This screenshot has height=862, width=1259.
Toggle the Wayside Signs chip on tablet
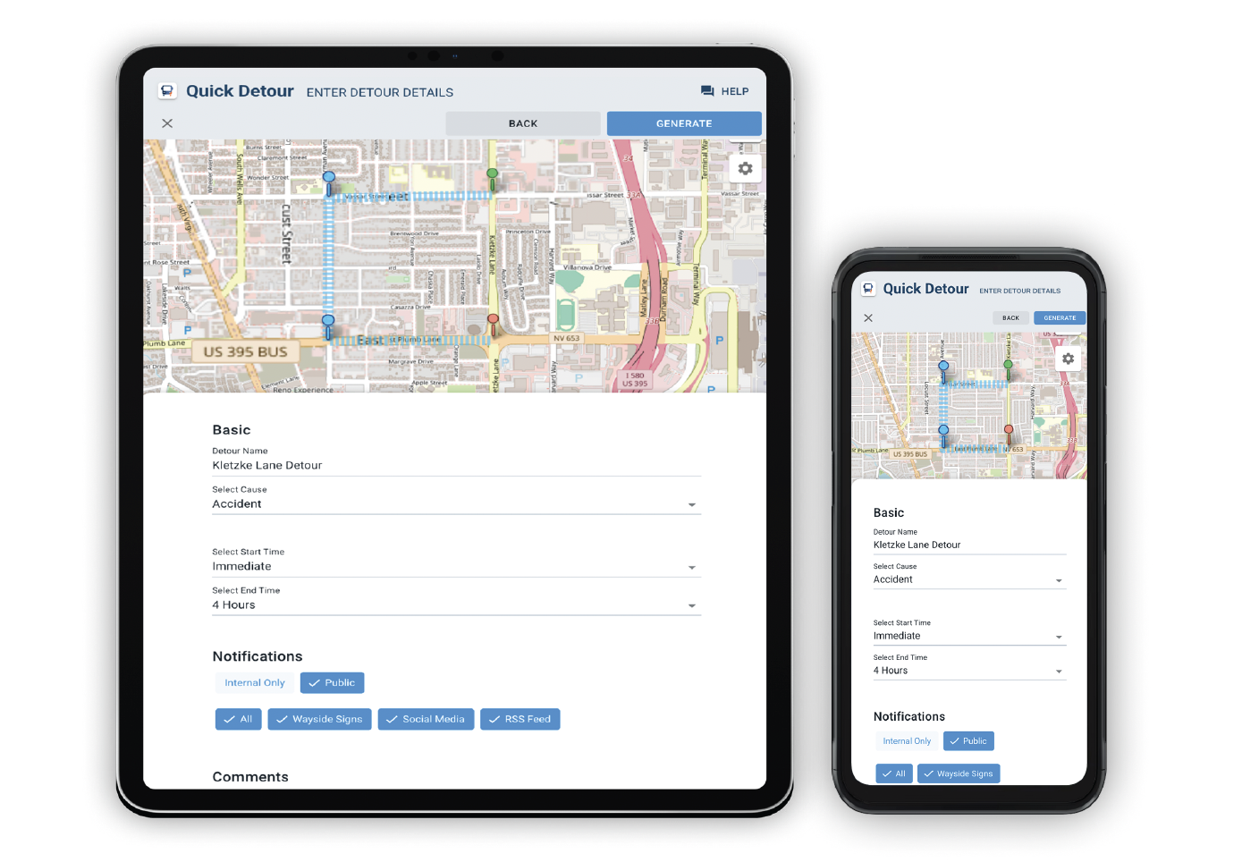pyautogui.click(x=319, y=719)
